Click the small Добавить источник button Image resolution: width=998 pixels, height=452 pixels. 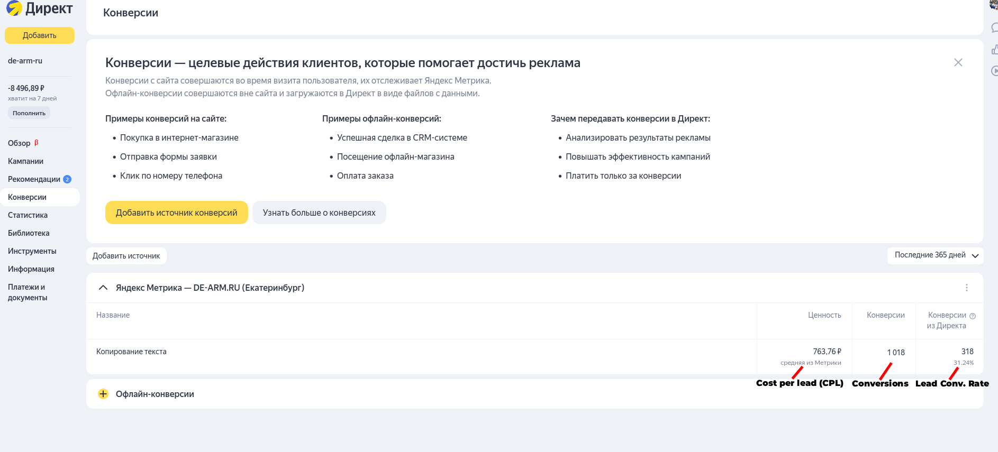coord(126,256)
